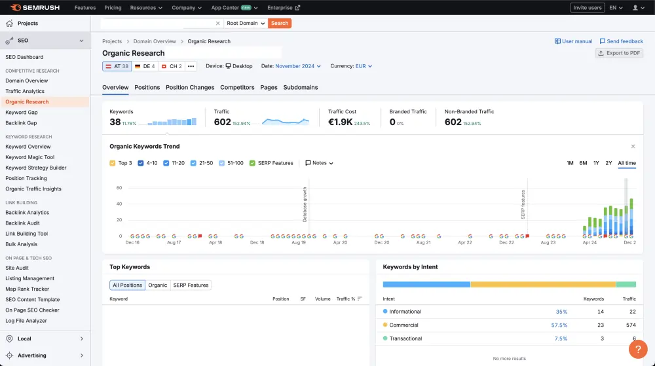Click the blue Informational intent bar segment

426,284
